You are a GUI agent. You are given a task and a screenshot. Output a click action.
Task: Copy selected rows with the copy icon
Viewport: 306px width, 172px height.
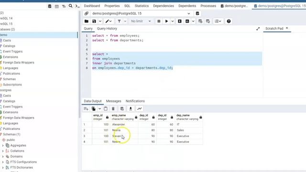tap(94, 108)
